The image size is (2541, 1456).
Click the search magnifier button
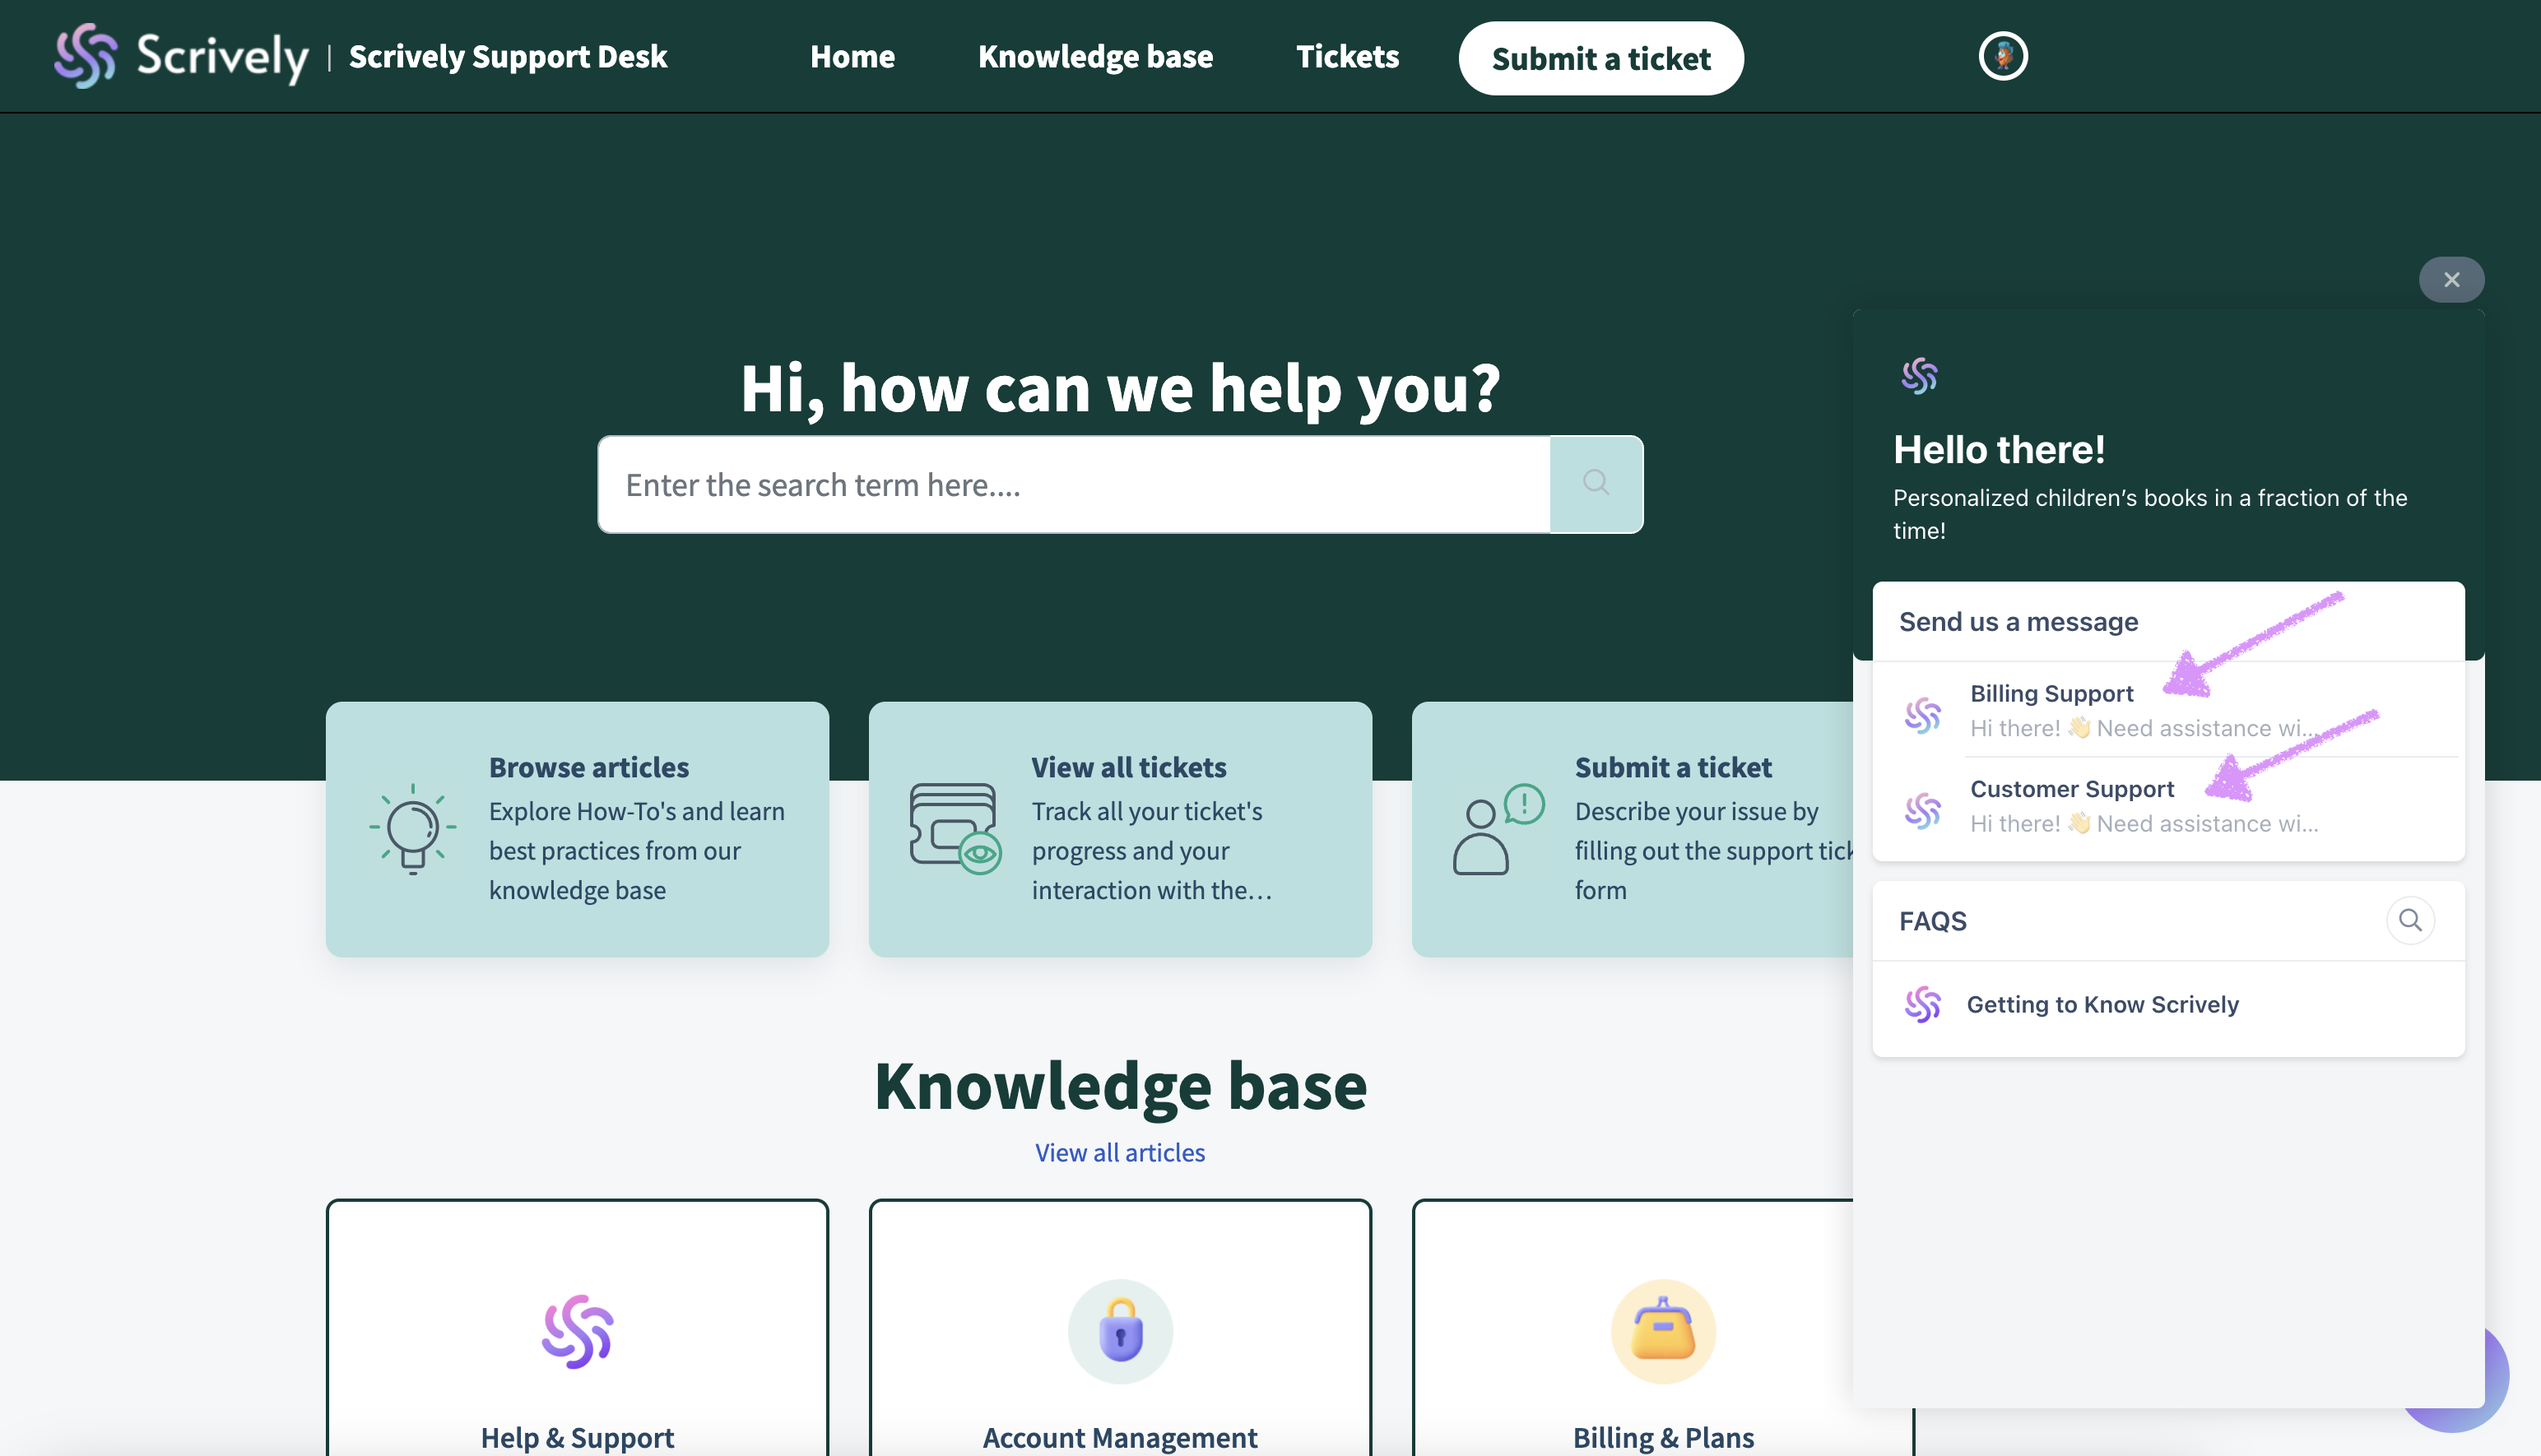1595,484
